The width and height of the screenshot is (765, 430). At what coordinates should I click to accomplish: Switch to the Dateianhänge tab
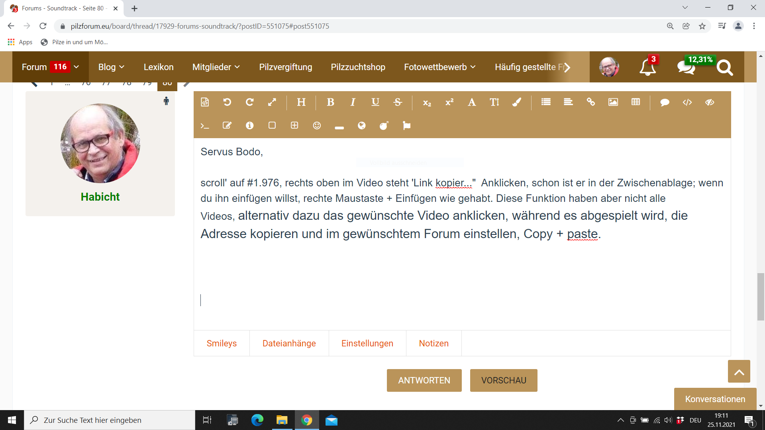[x=289, y=343]
